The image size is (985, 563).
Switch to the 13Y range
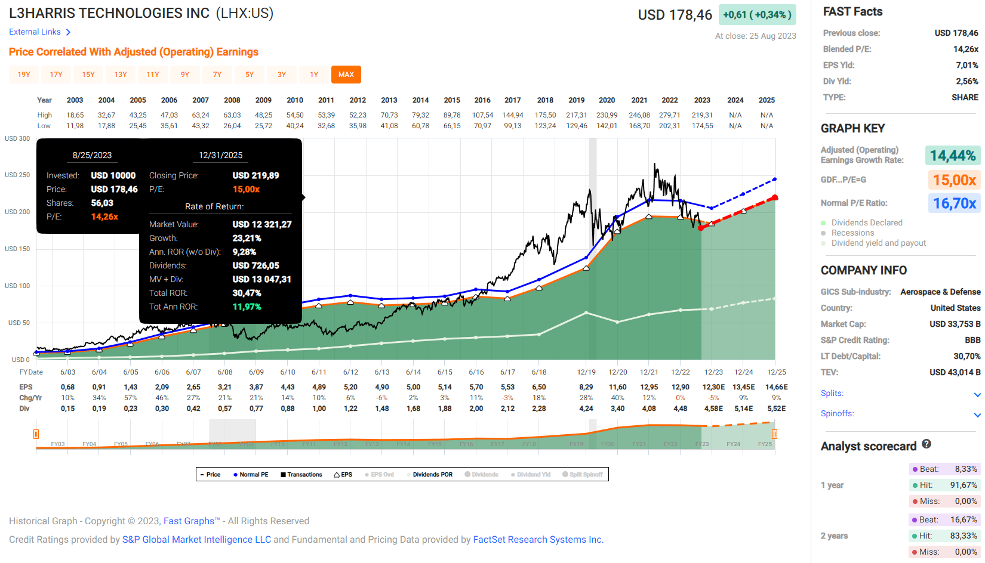click(121, 75)
